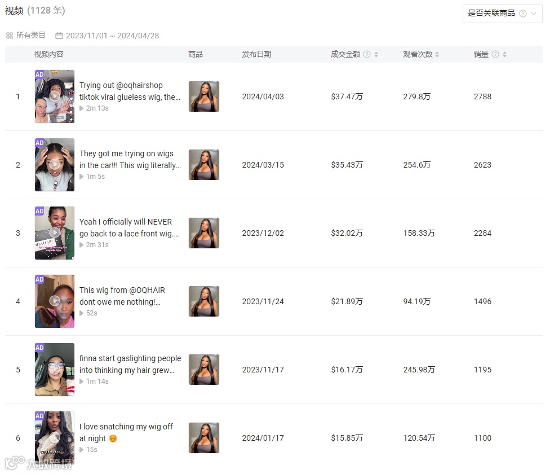The width and height of the screenshot is (550, 474).
Task: Sort by 观看次数 arrow icon
Action: (437, 54)
